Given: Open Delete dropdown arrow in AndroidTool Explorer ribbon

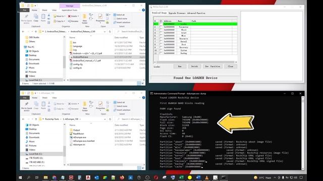Looking at the screenshot, I should pyautogui.click(x=78, y=16).
